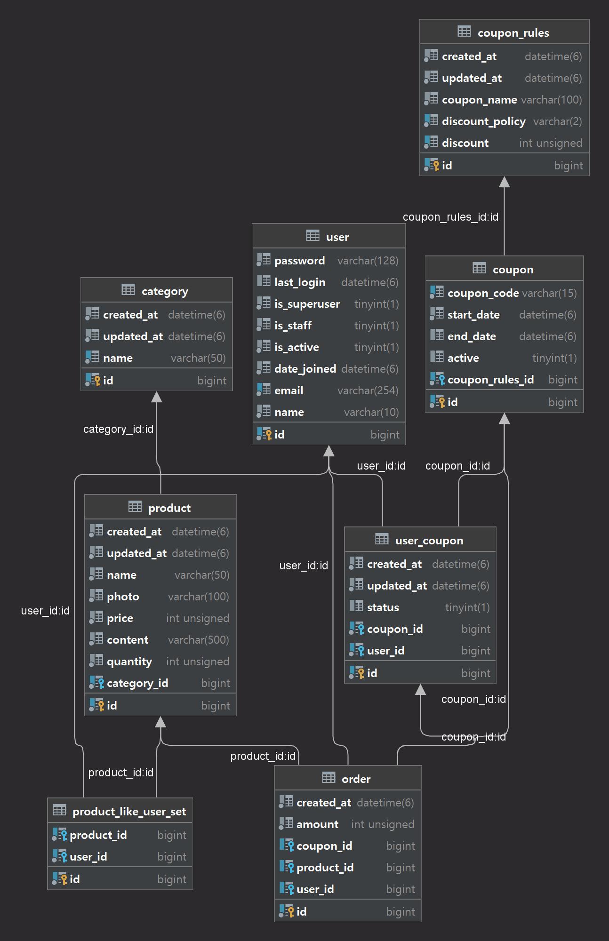Click key icon of product_like_user_set product_id
The image size is (609, 941).
point(59,834)
